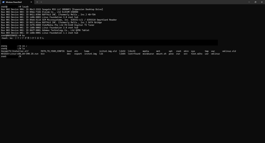
Task: Click mount.sh in the listing
Action: (x=161, y=54)
